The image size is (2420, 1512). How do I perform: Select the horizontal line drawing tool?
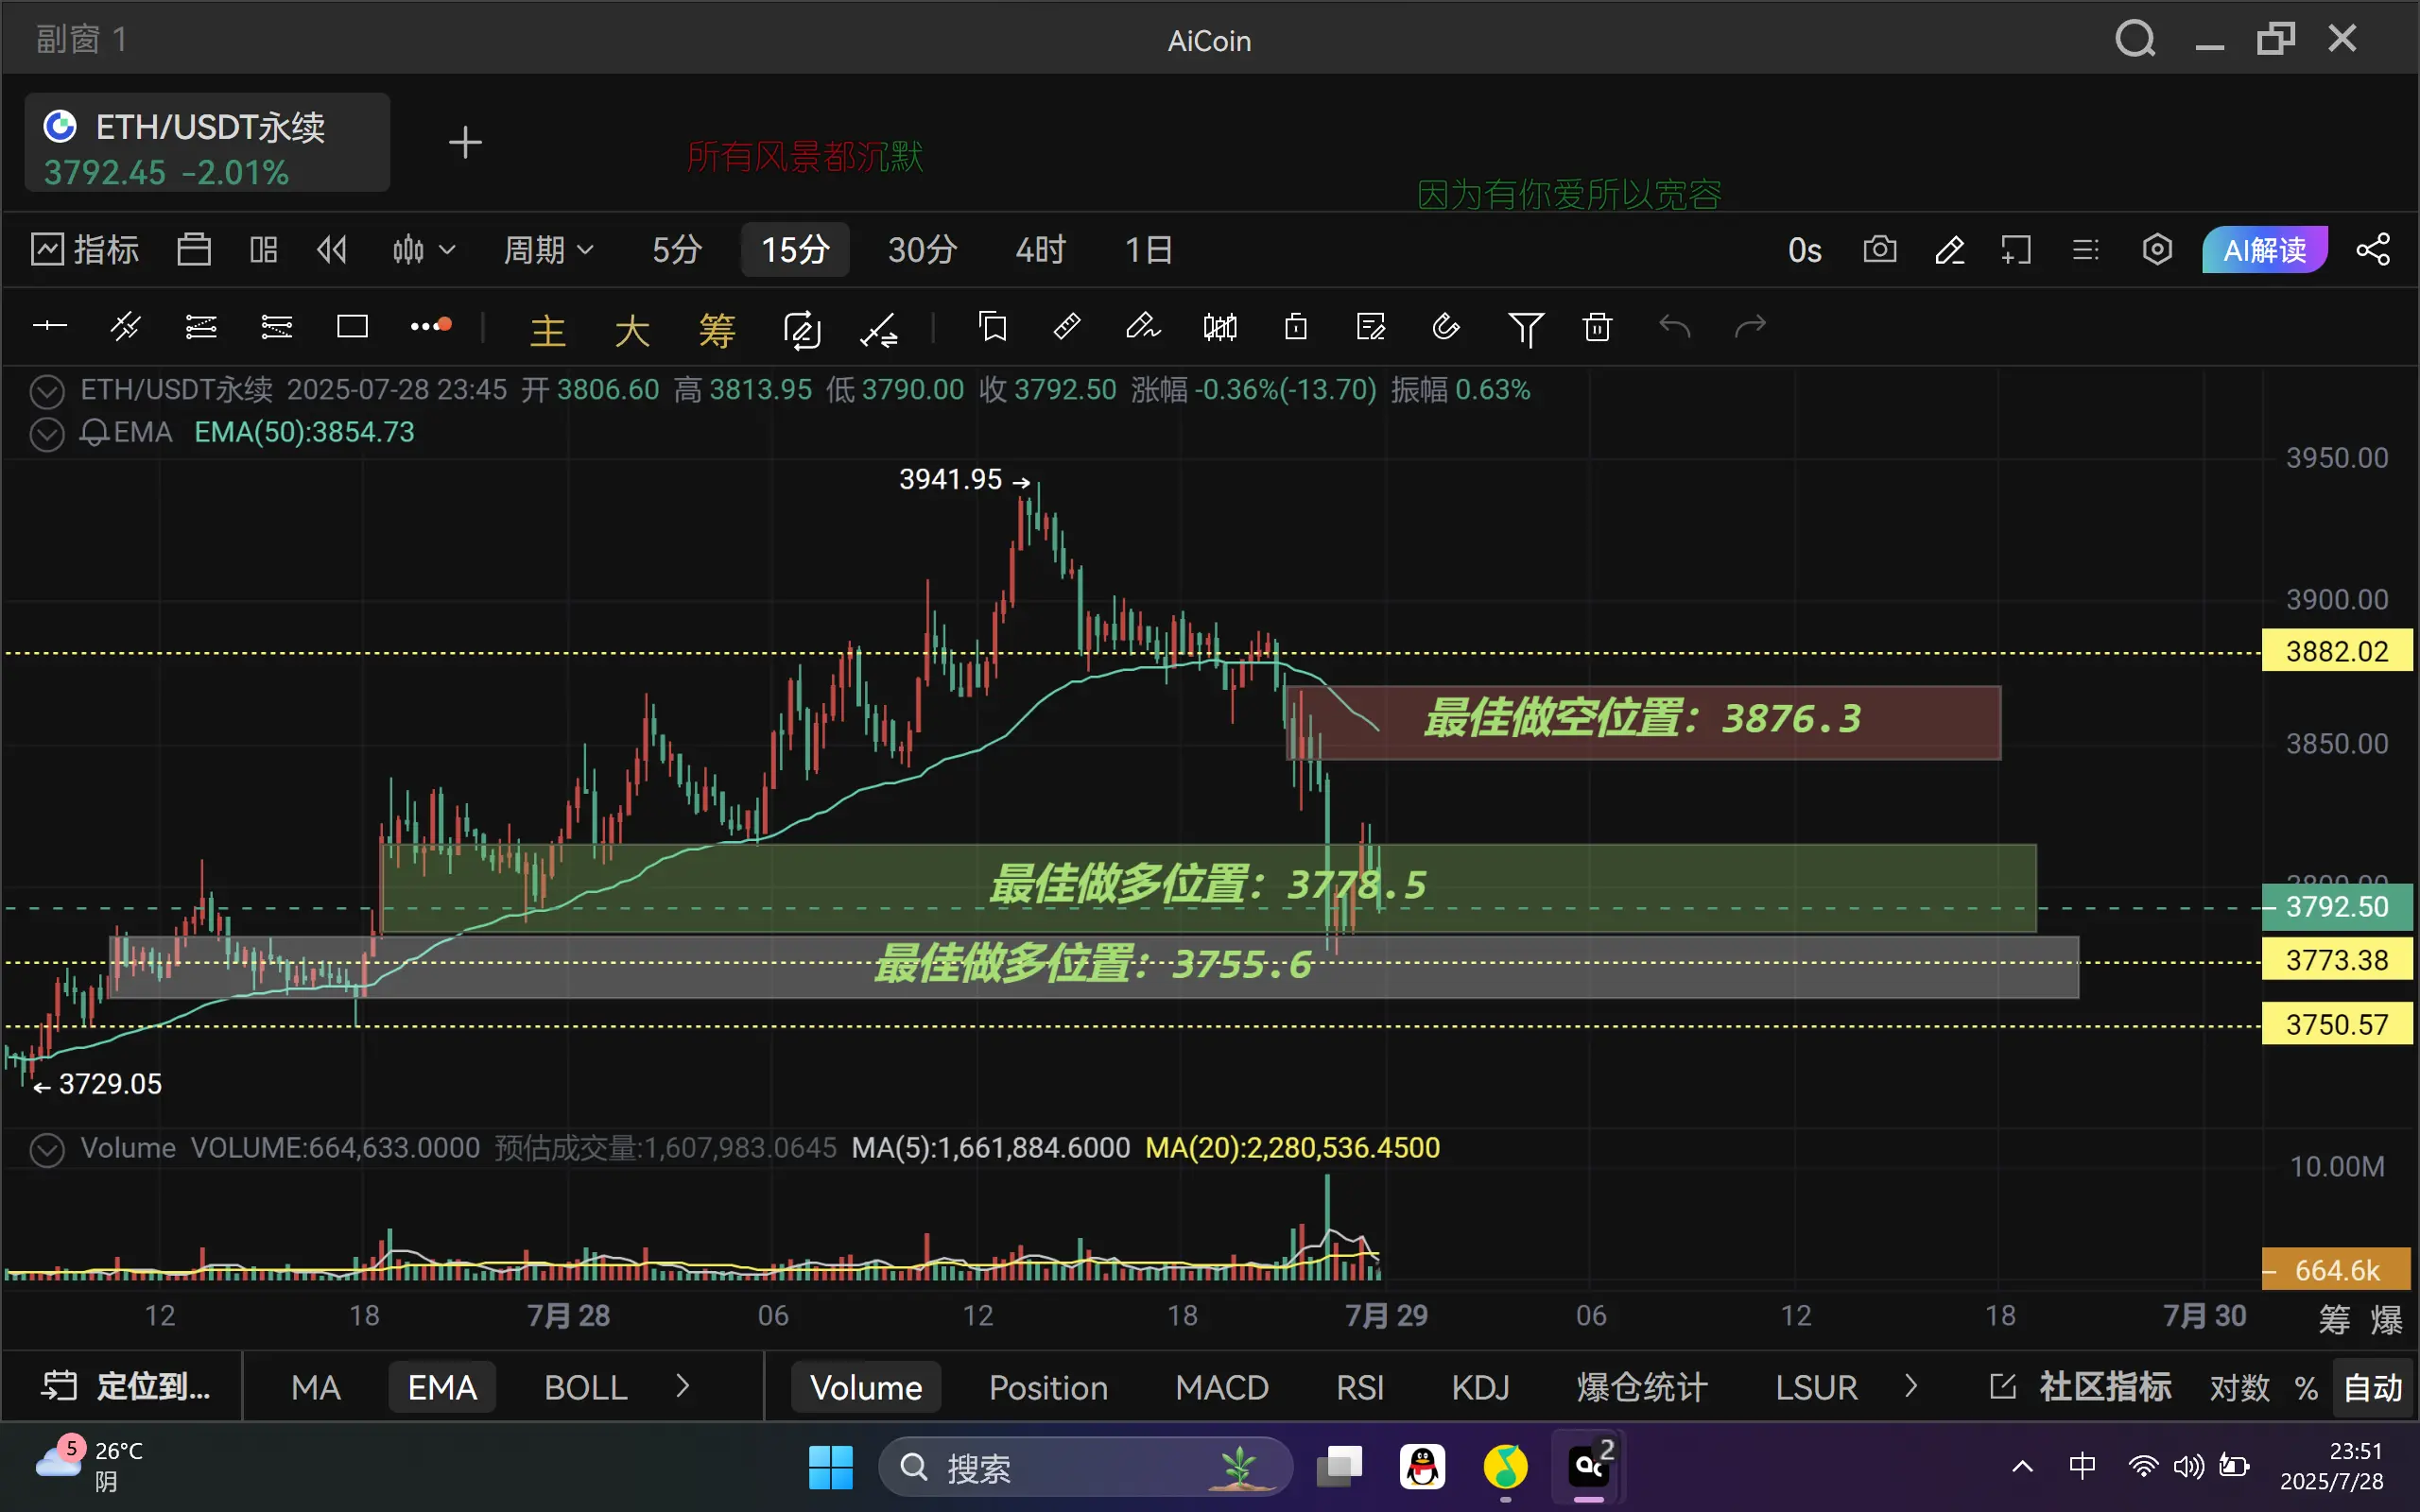point(49,326)
